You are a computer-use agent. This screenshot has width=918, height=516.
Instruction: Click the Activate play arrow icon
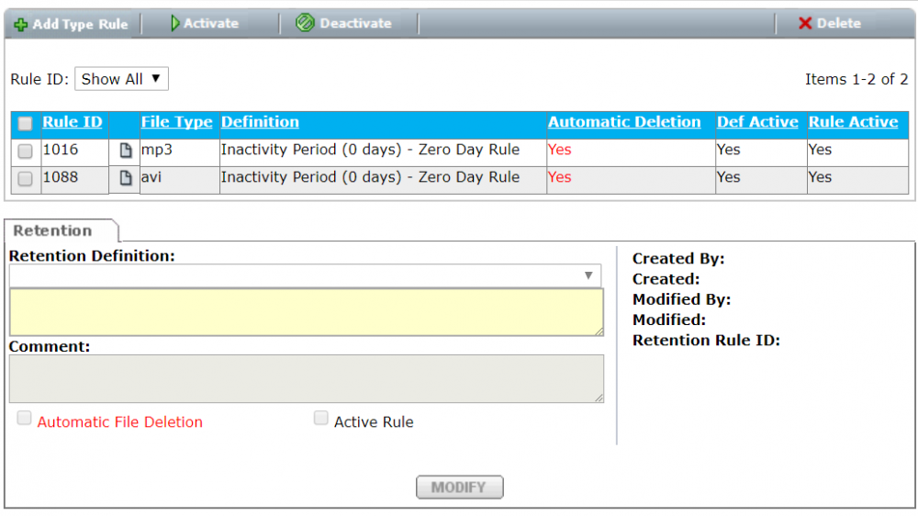tap(175, 24)
